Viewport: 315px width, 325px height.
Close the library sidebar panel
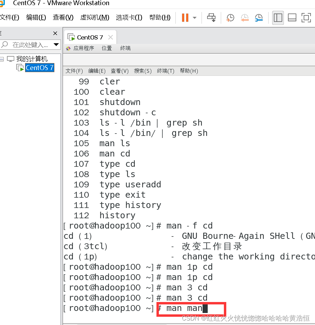coord(55,33)
